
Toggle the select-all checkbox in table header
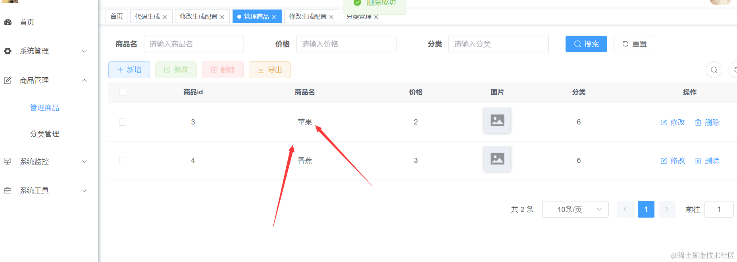123,92
